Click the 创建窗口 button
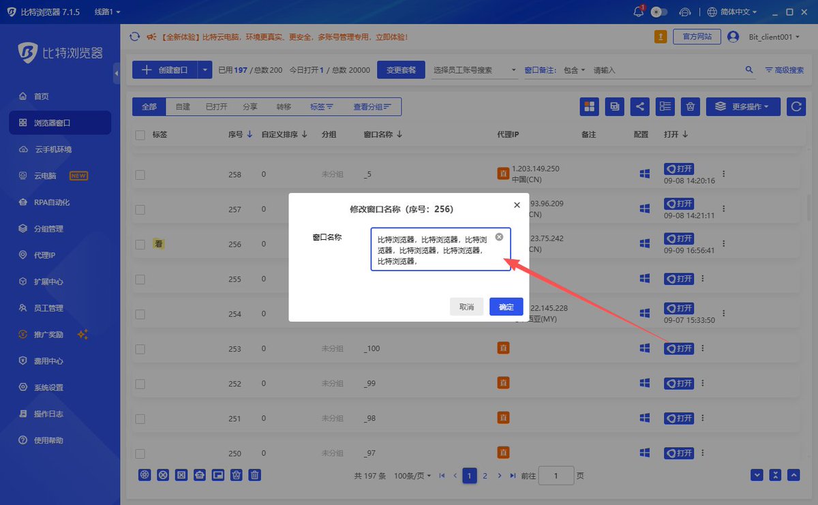The width and height of the screenshot is (818, 505). (x=164, y=70)
